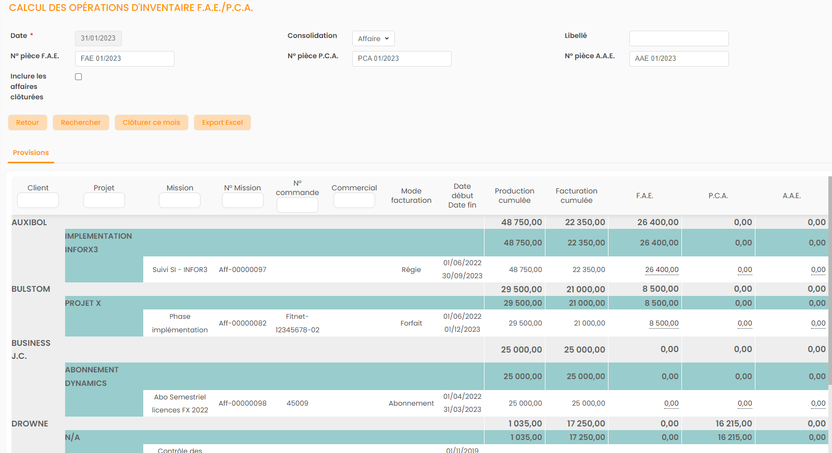The width and height of the screenshot is (832, 453).
Task: Click the Projet column filter box
Action: coord(104,200)
